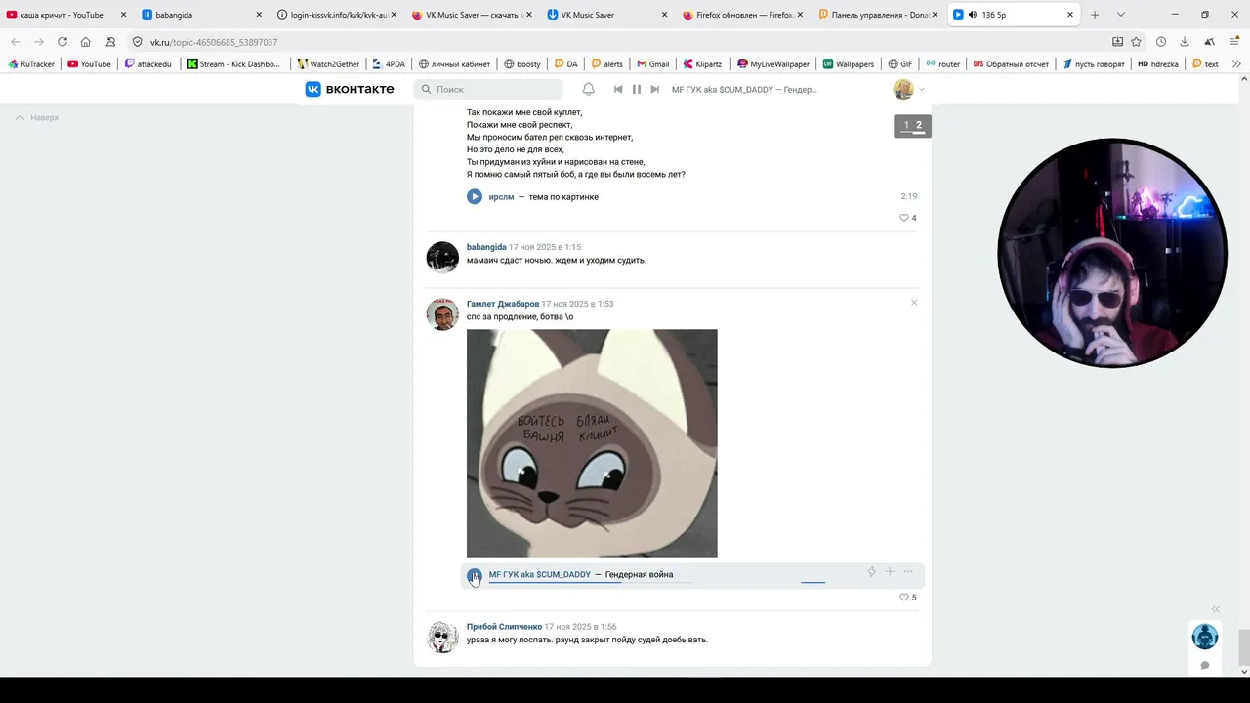Screen dimensions: 1250x703
Task: Open babangida's profile name link
Action: tap(486, 247)
